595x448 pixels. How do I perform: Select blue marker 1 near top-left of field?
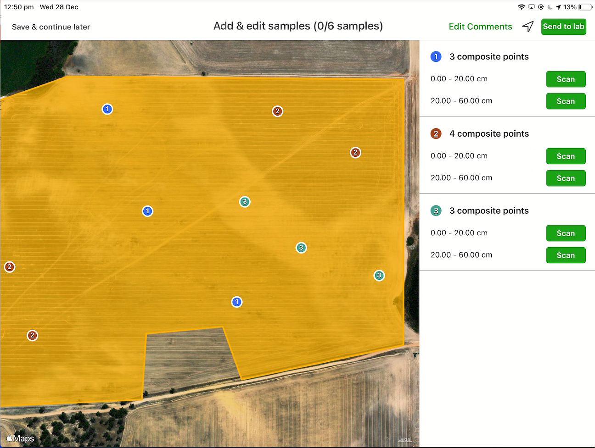click(x=107, y=109)
